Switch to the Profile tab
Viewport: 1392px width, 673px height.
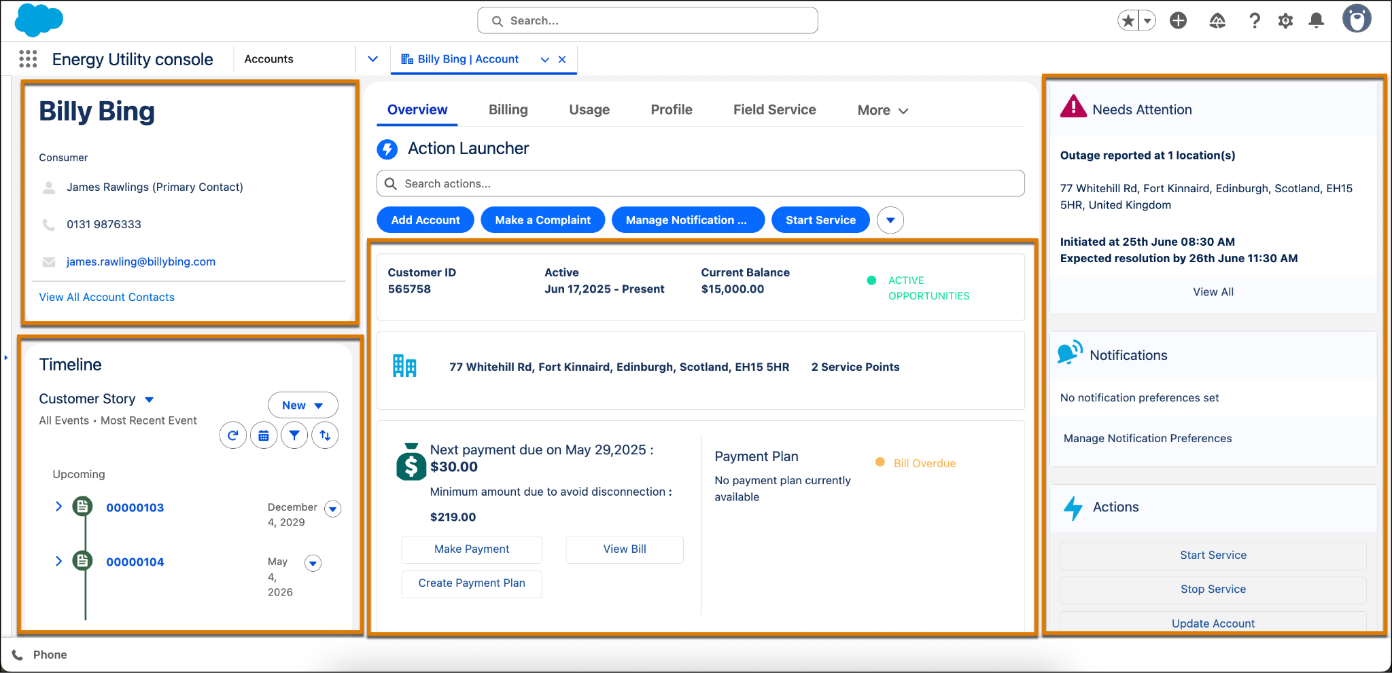(x=672, y=110)
